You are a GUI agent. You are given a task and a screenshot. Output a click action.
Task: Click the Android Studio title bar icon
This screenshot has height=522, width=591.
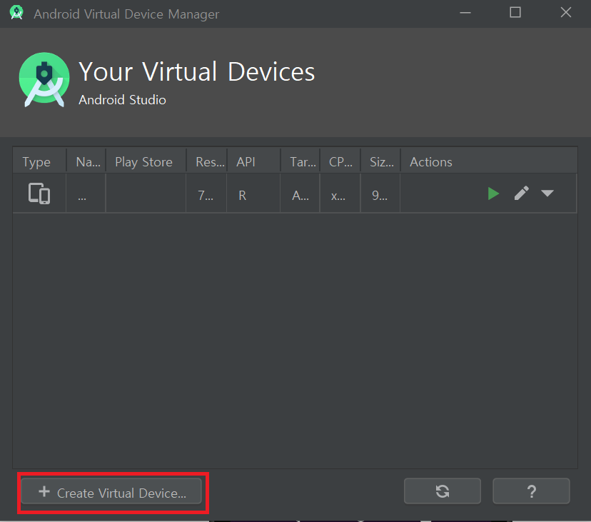click(x=16, y=12)
